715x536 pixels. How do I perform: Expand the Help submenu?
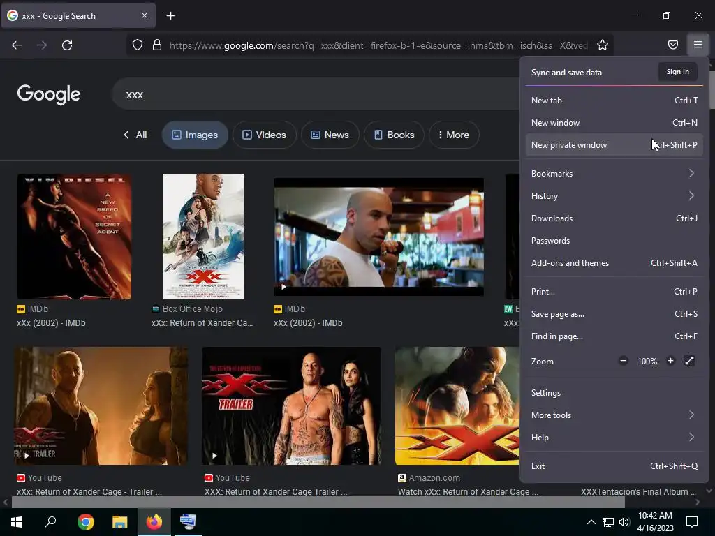[614, 438]
